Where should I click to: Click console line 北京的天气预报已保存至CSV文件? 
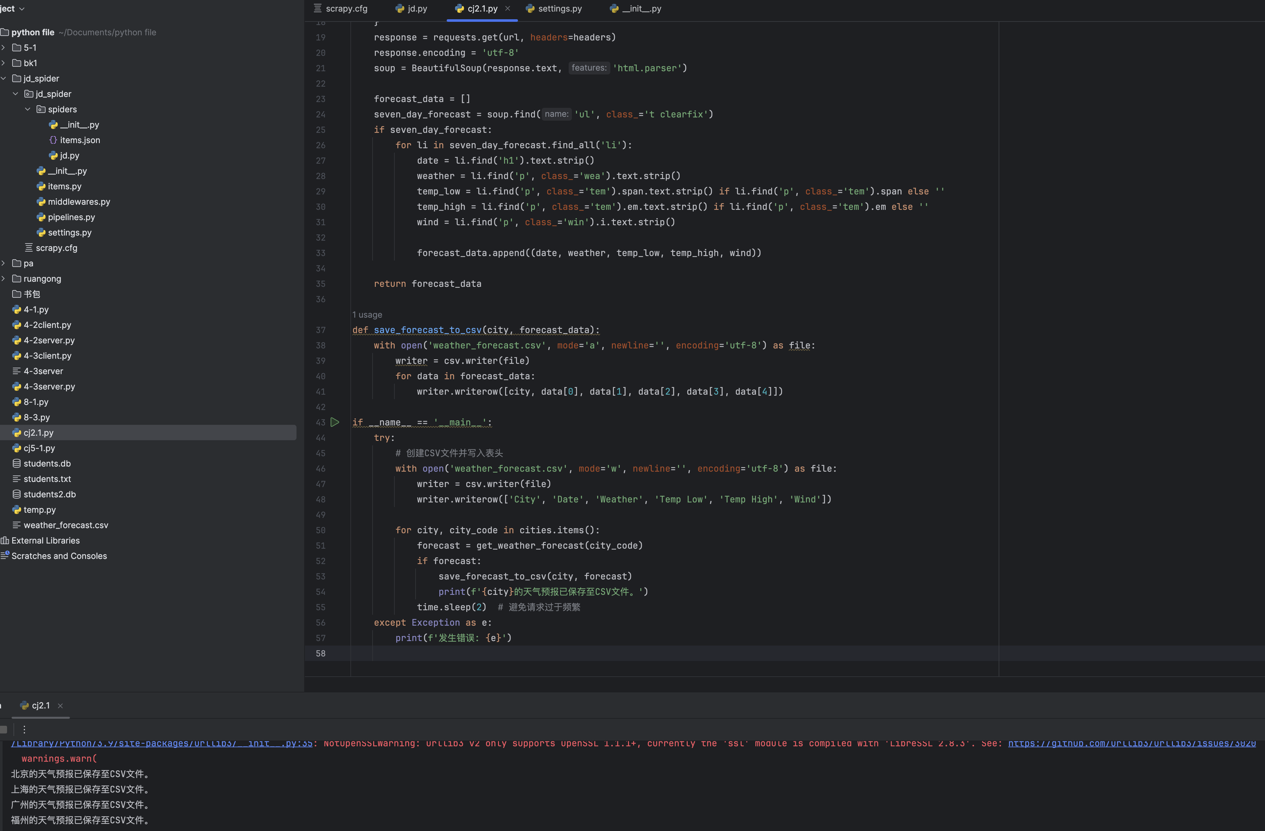pos(81,774)
